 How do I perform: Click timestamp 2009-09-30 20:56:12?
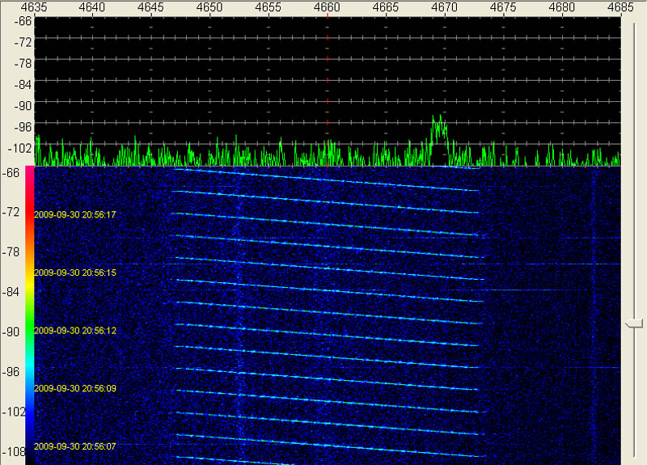(x=75, y=331)
